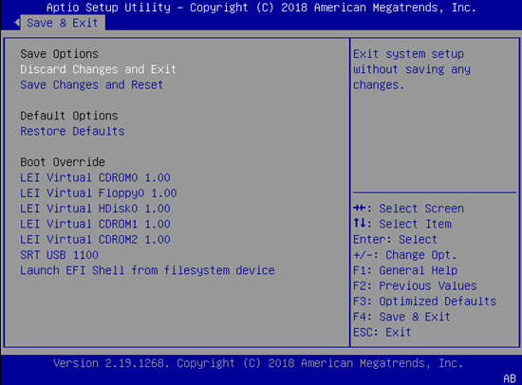Click the Select Item arrows hint
This screenshot has width=522, height=385.
point(402,224)
